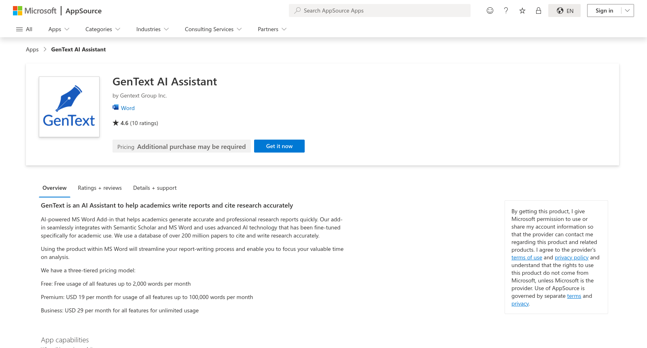647x348 pixels.
Task: Expand the Apps dropdown menu
Action: (59, 29)
